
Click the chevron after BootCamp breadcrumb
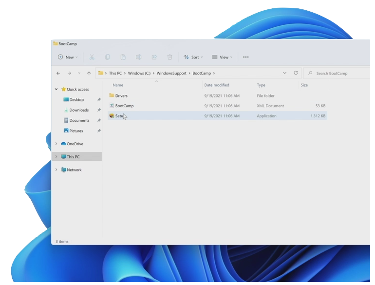[x=214, y=73]
